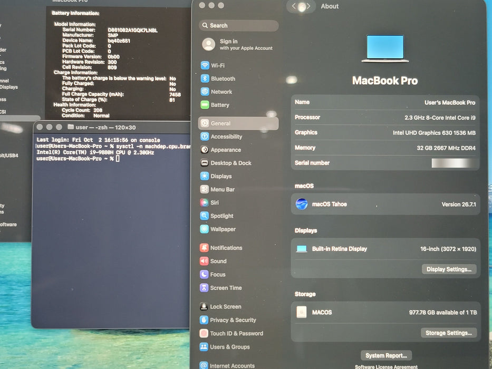The height and width of the screenshot is (369, 492).
Task: Close the Terminal window
Action: [x=40, y=127]
